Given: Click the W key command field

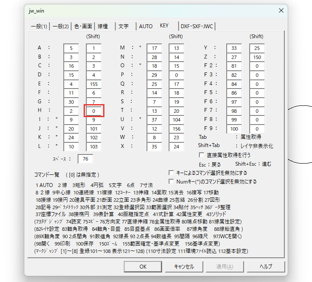Looking at the screenshot, I should pos(154,138).
